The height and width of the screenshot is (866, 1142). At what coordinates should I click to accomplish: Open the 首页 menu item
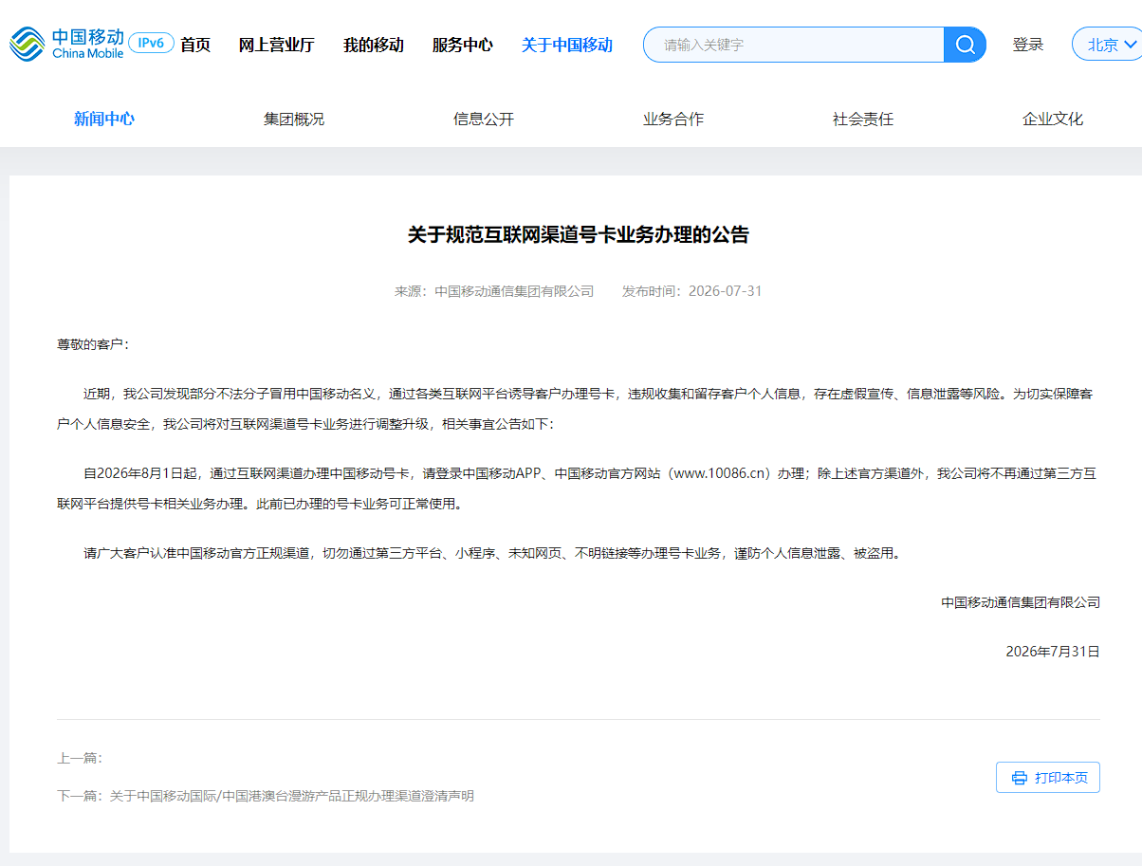coord(195,45)
